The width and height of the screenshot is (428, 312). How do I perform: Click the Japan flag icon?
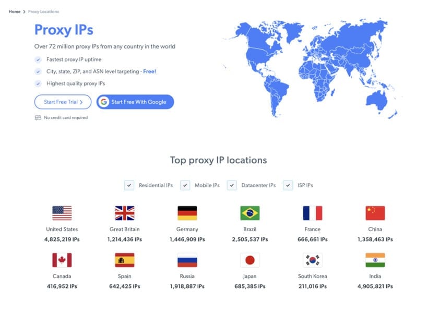coord(250,260)
